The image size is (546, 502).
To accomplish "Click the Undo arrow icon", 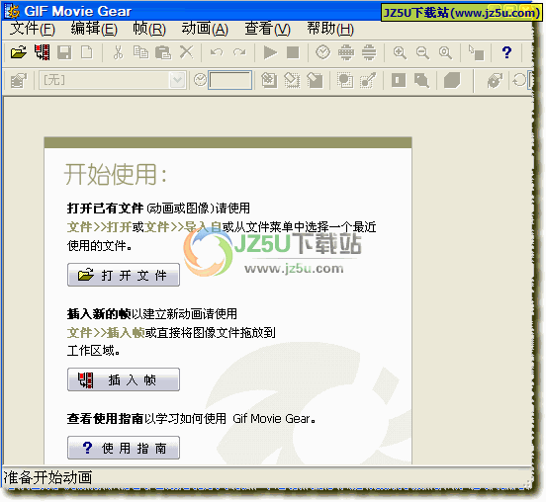I will click(217, 52).
